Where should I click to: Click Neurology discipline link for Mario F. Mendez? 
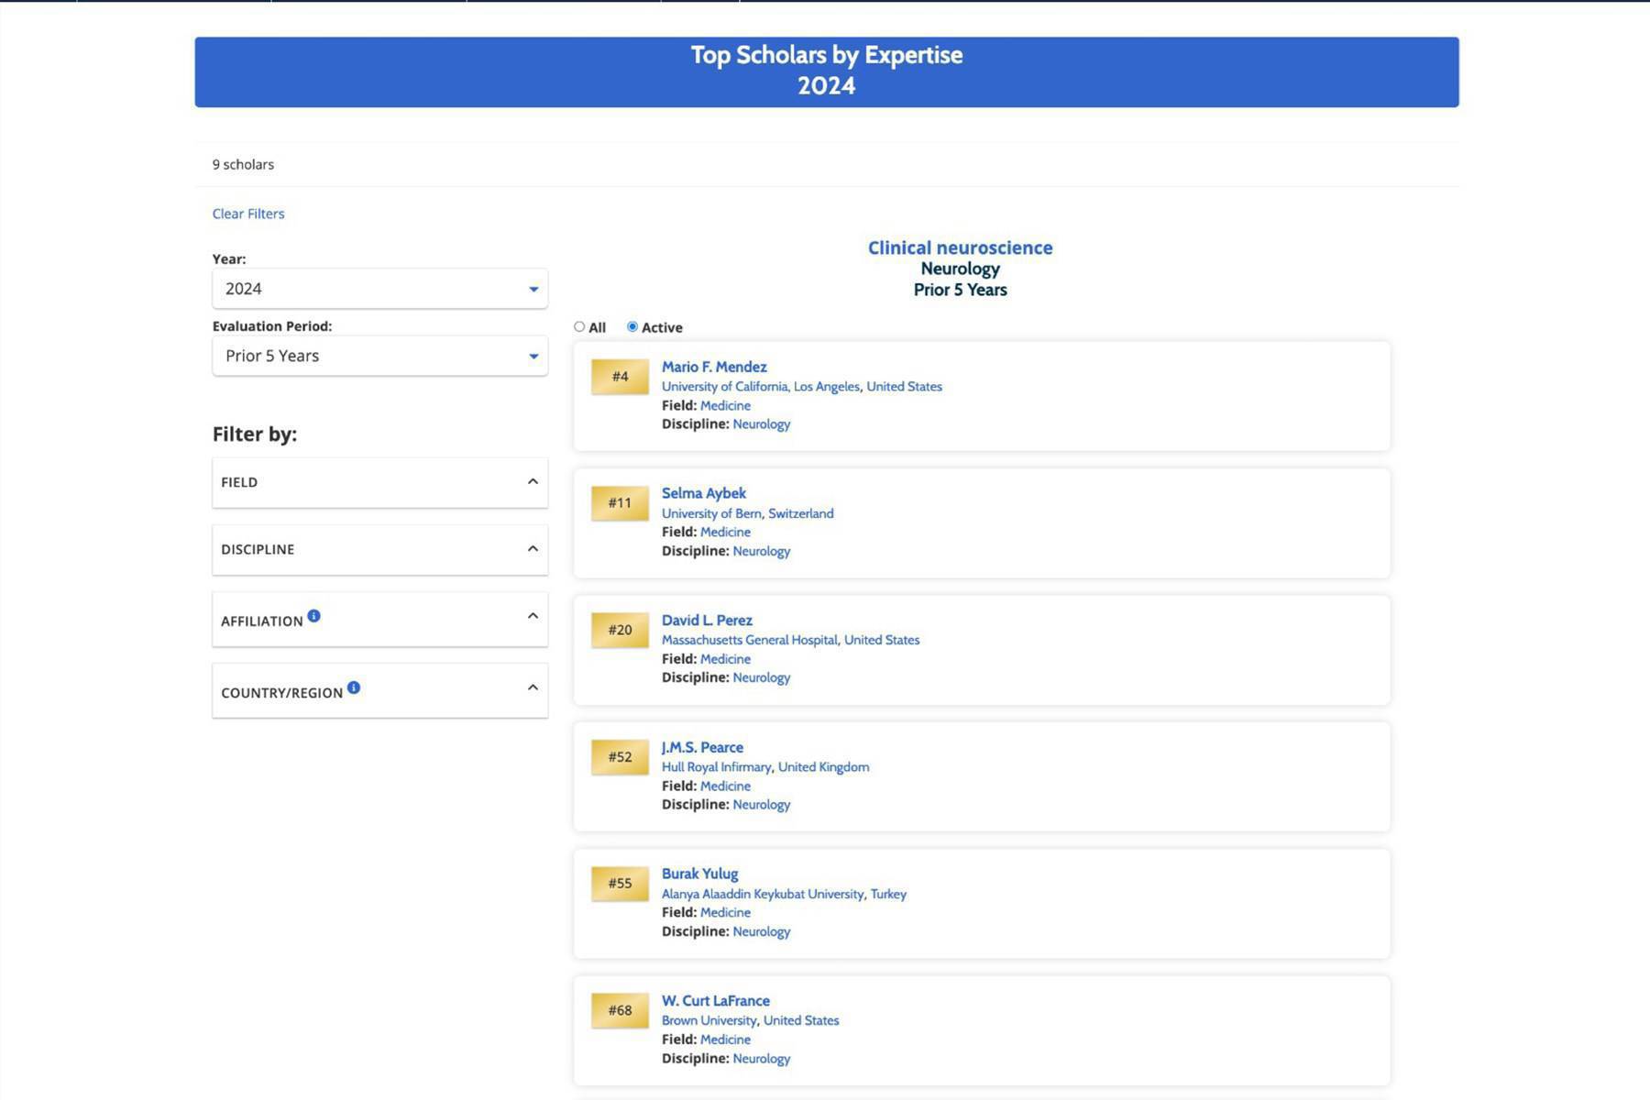click(x=761, y=424)
